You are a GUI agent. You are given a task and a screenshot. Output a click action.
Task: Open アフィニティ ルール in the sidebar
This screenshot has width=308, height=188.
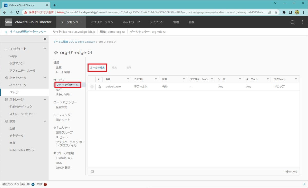(23, 71)
